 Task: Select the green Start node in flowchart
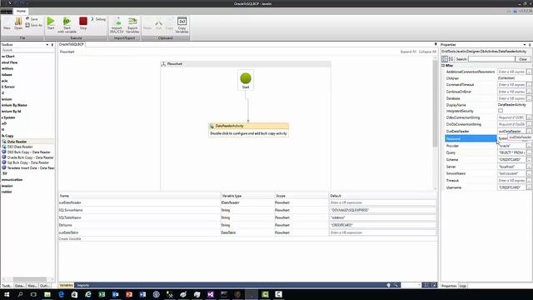pos(246,80)
